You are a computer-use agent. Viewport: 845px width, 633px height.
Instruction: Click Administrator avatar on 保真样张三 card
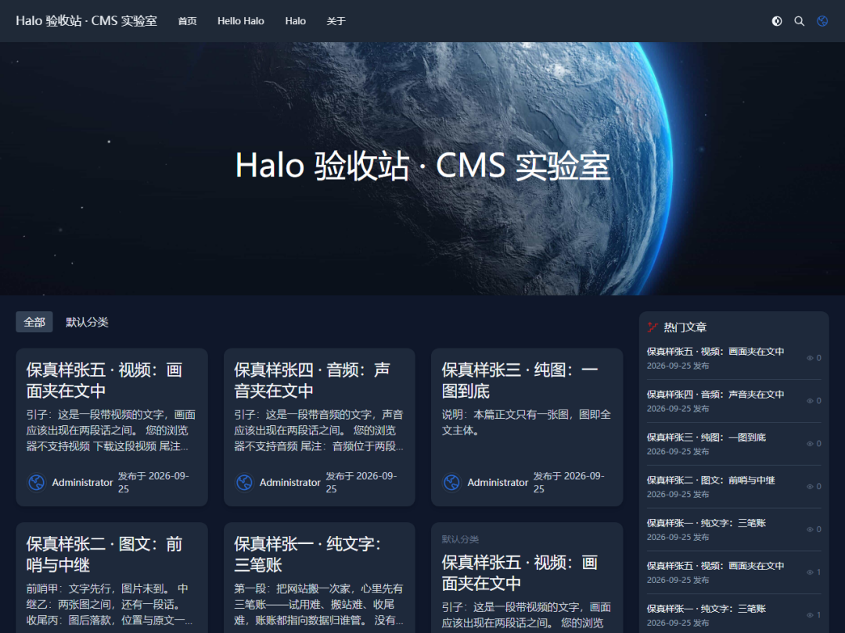(x=451, y=482)
